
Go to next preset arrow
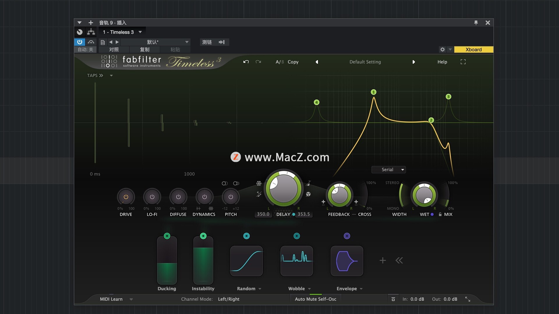tap(413, 62)
